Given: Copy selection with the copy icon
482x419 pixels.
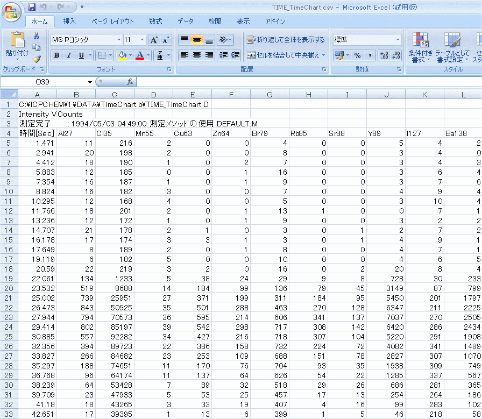Looking at the screenshot, I should [37, 47].
